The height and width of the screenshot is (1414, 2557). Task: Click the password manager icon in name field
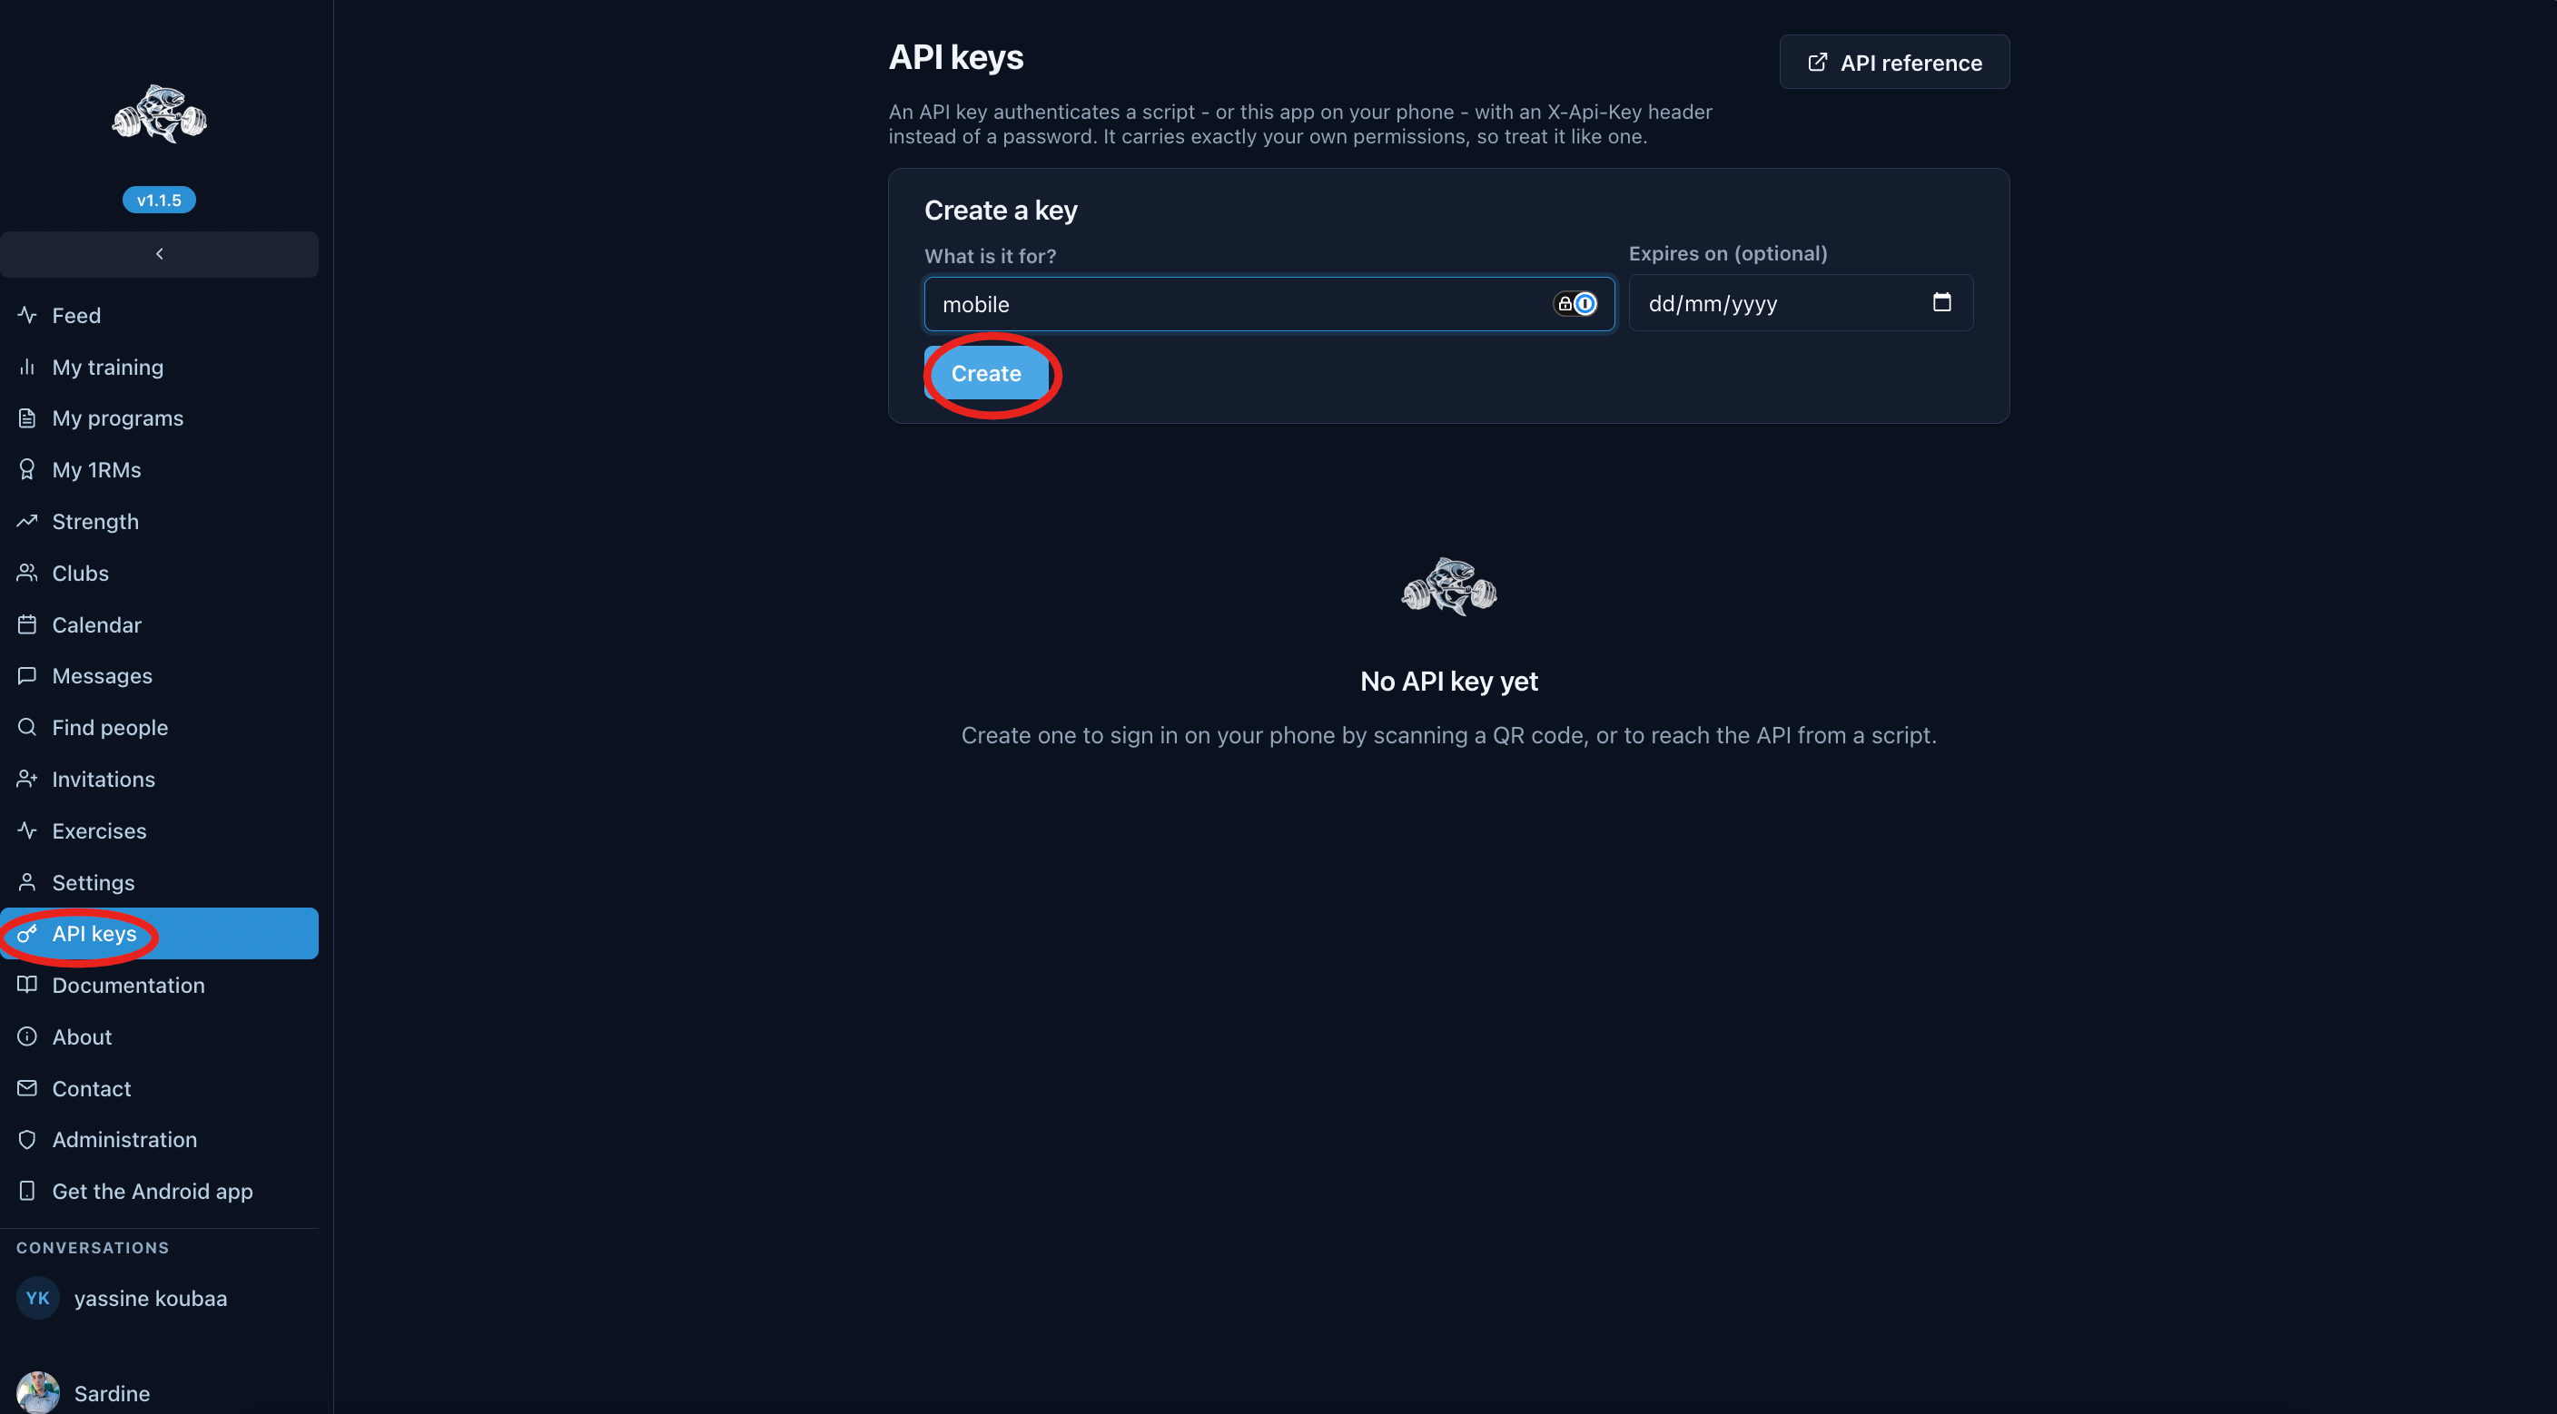tap(1575, 304)
